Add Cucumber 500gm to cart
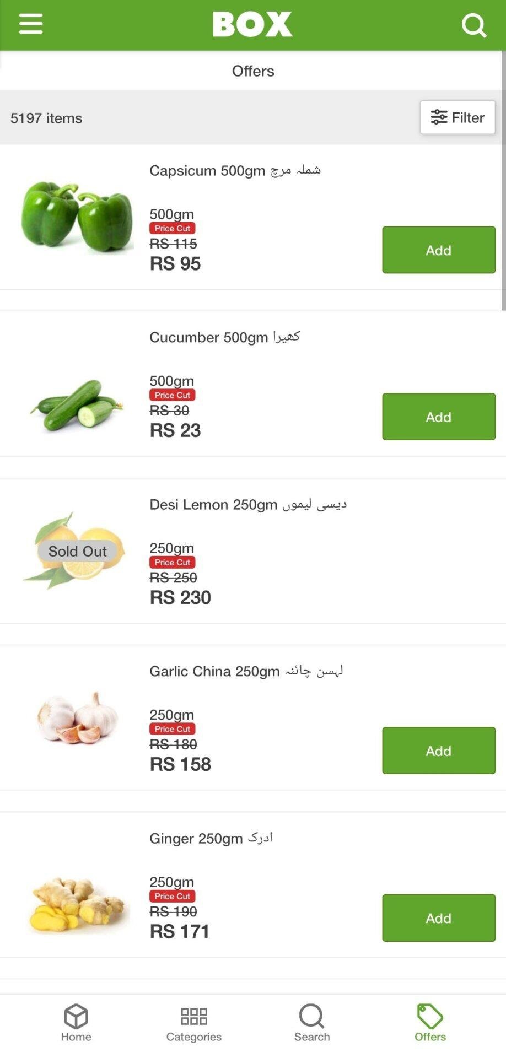 pyautogui.click(x=438, y=417)
